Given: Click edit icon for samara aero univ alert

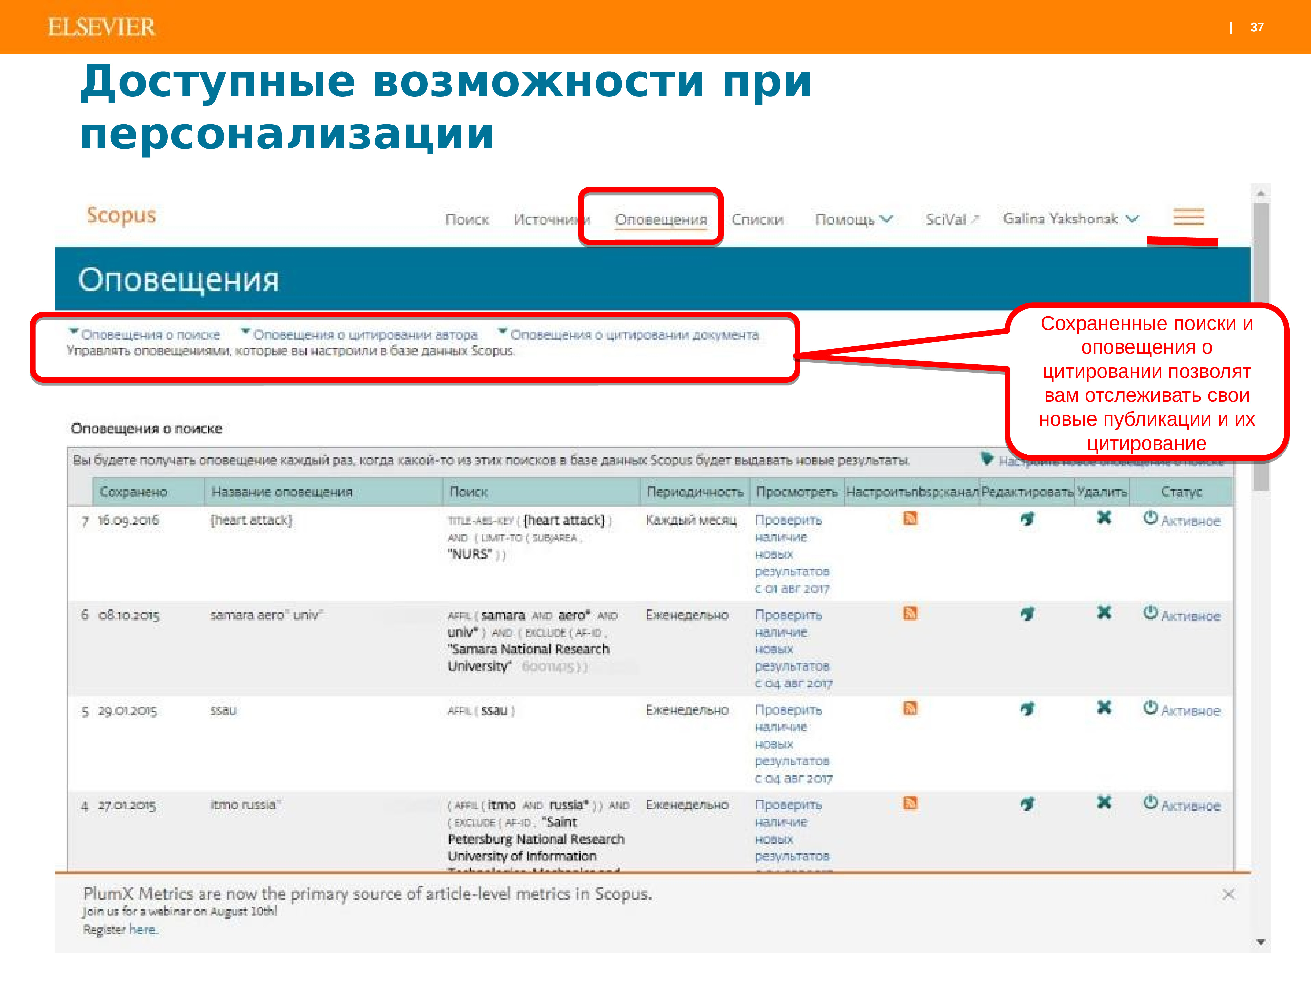Looking at the screenshot, I should click(1027, 614).
